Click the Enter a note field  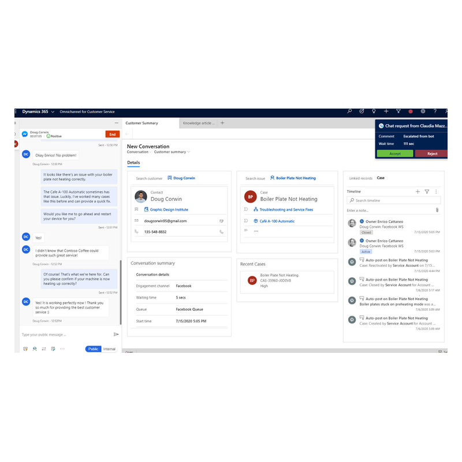(x=390, y=210)
